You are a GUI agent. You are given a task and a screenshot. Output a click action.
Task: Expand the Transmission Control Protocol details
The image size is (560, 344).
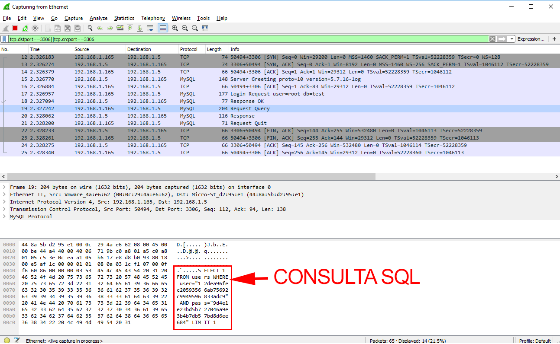tap(4, 209)
